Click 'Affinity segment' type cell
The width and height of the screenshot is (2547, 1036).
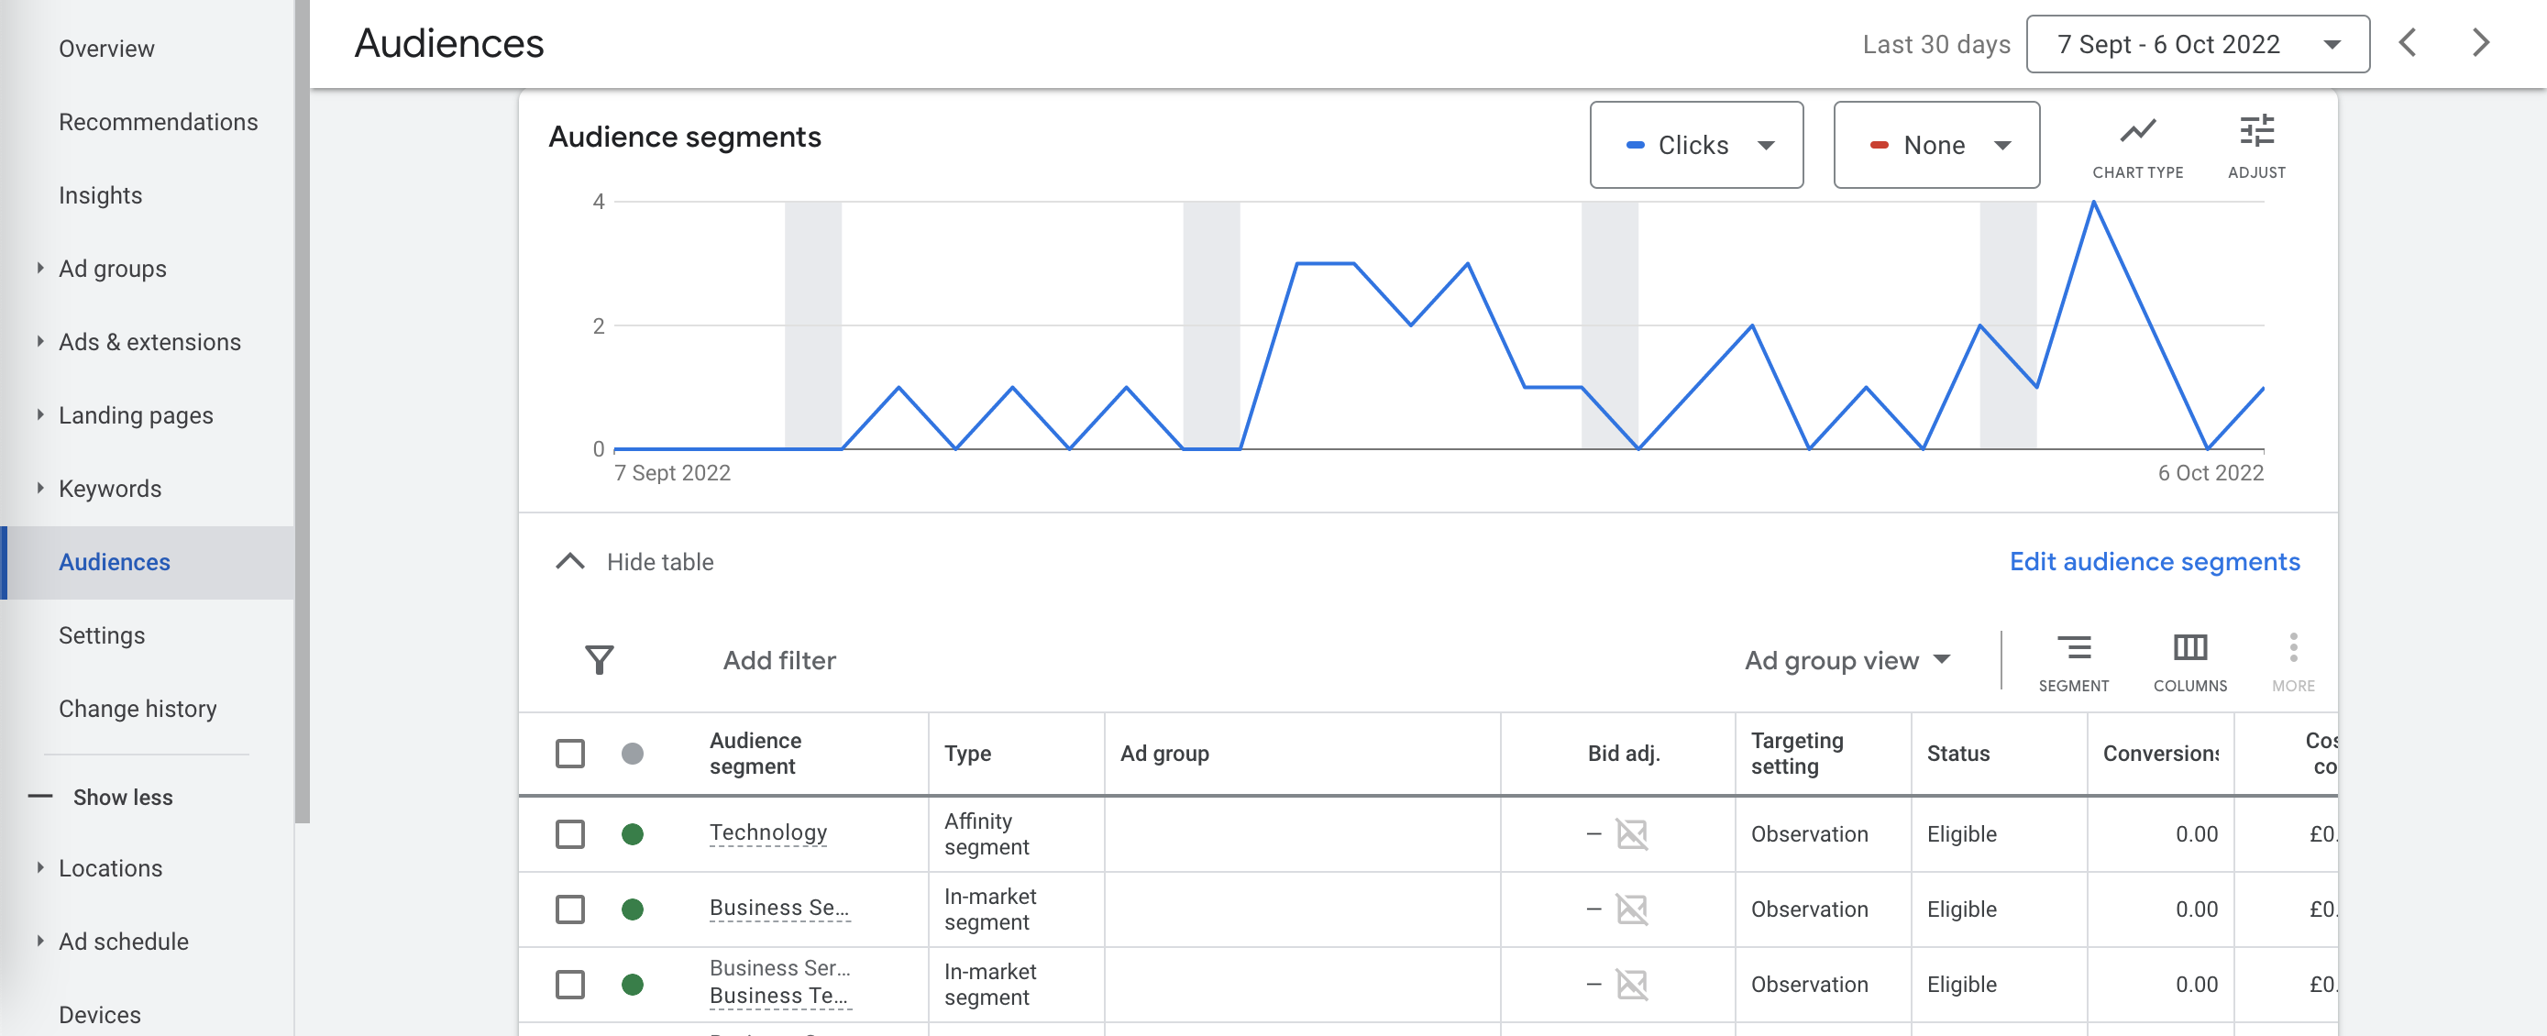986,833
